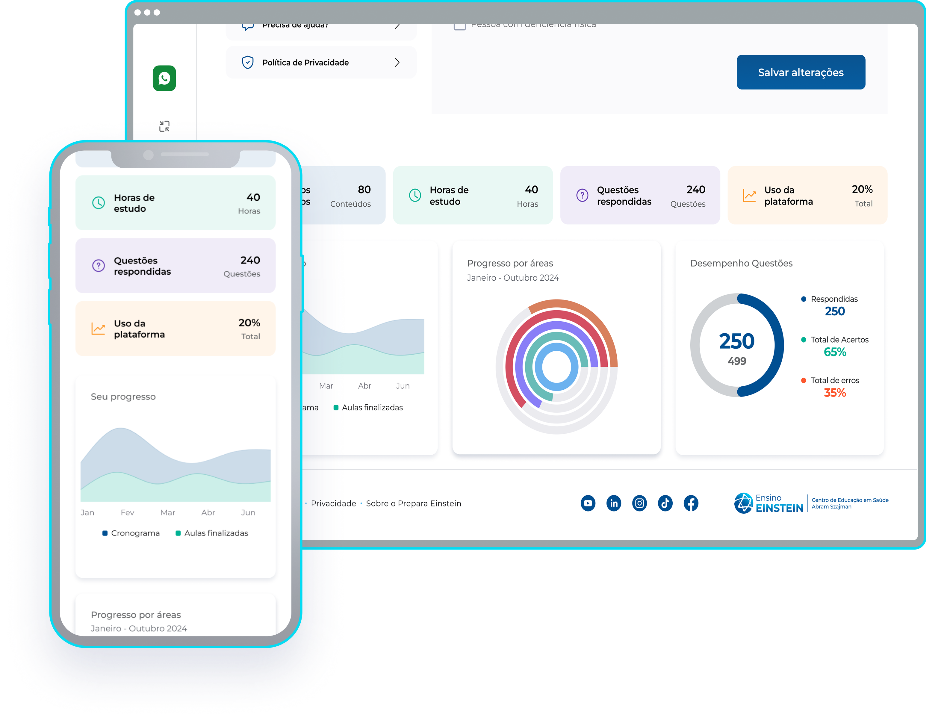
Task: Open the LinkedIn social icon in footer
Action: coord(614,503)
